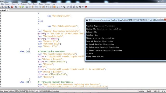166x93 pixels.
Task: Cut the selection with the scissors icon
Action: (x=27, y=7)
